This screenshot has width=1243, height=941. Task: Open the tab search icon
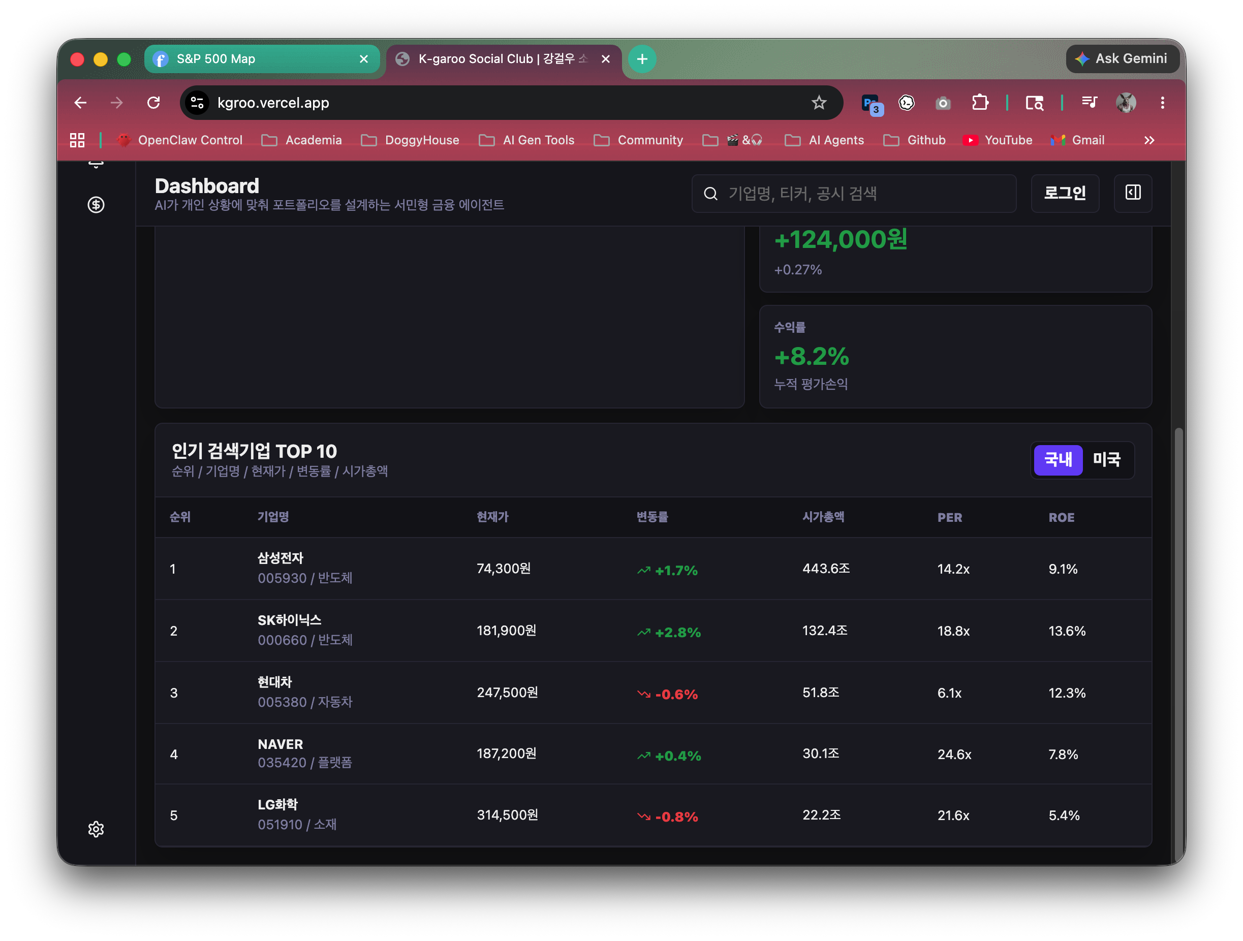[x=1034, y=103]
